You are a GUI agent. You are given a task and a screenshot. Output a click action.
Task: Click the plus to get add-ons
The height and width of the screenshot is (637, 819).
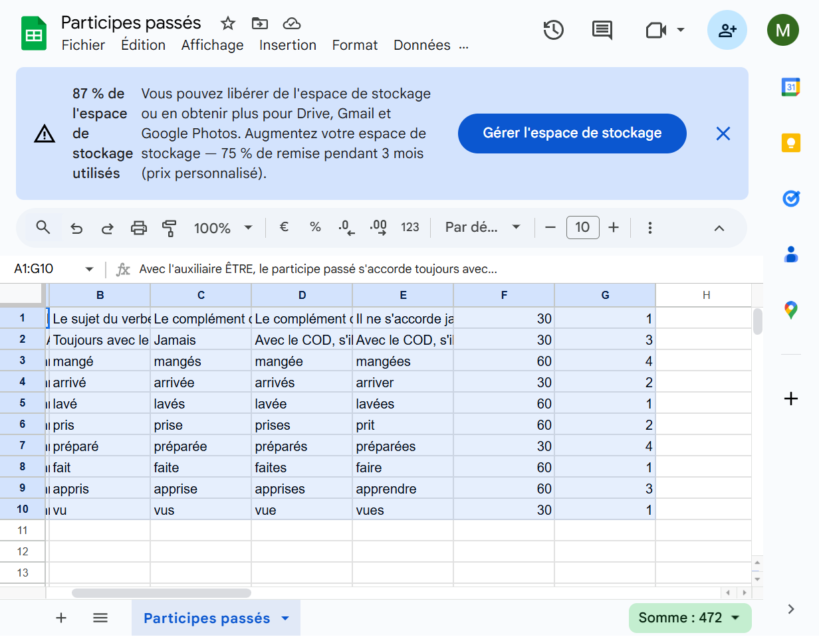tap(790, 399)
